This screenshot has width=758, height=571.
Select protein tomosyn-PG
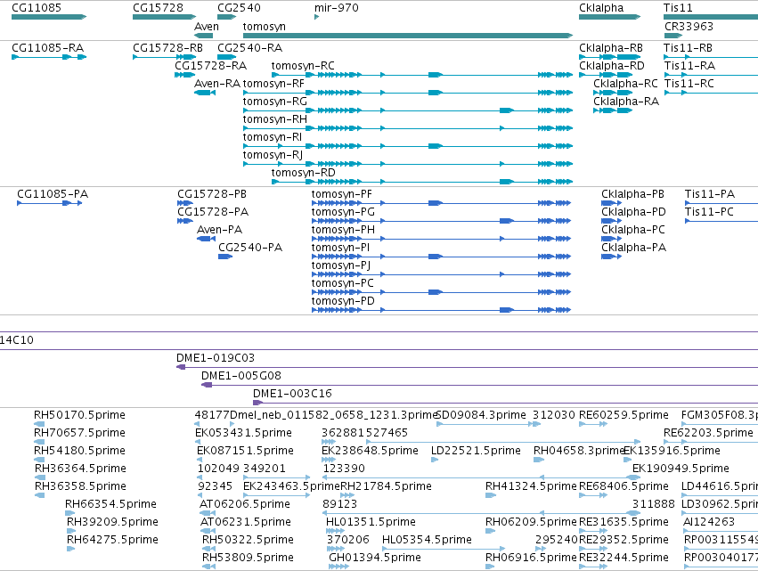click(x=343, y=212)
